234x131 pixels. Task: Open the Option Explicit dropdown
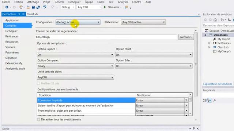[x=75, y=55]
